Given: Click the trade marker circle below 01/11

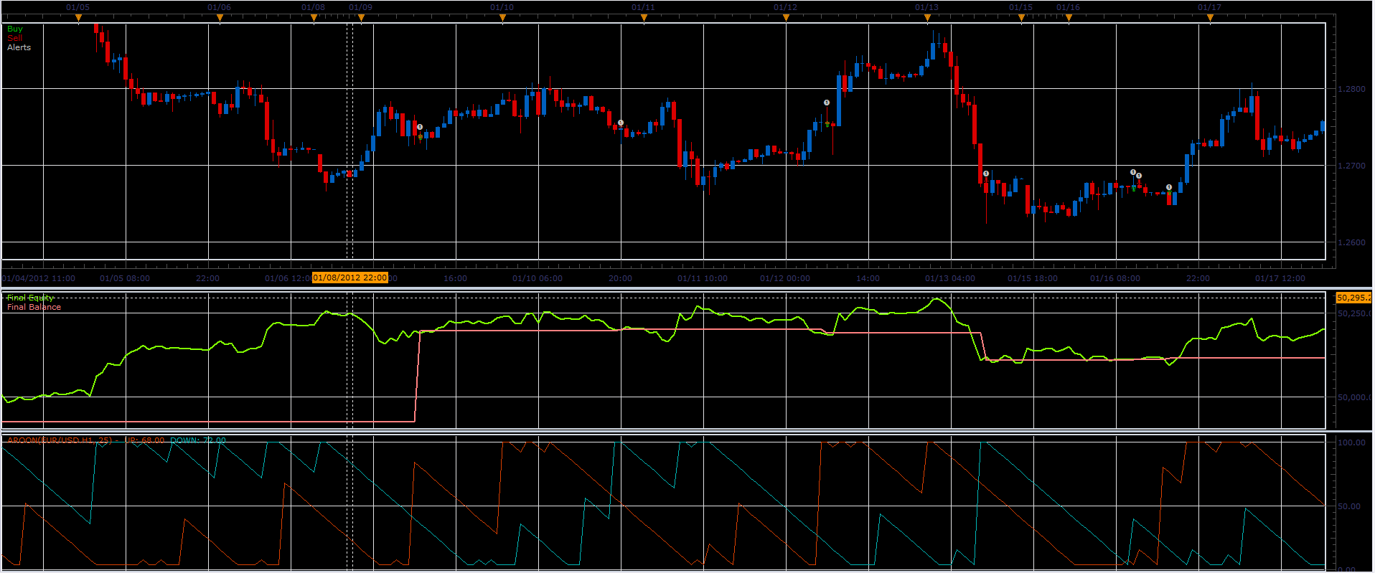Looking at the screenshot, I should tap(621, 123).
